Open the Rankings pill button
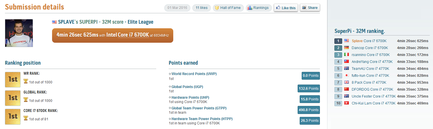 pyautogui.click(x=258, y=8)
